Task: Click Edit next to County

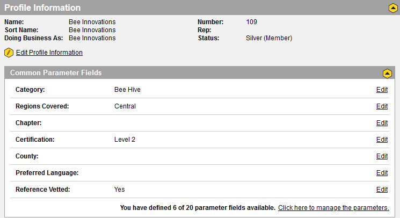Action: point(382,156)
